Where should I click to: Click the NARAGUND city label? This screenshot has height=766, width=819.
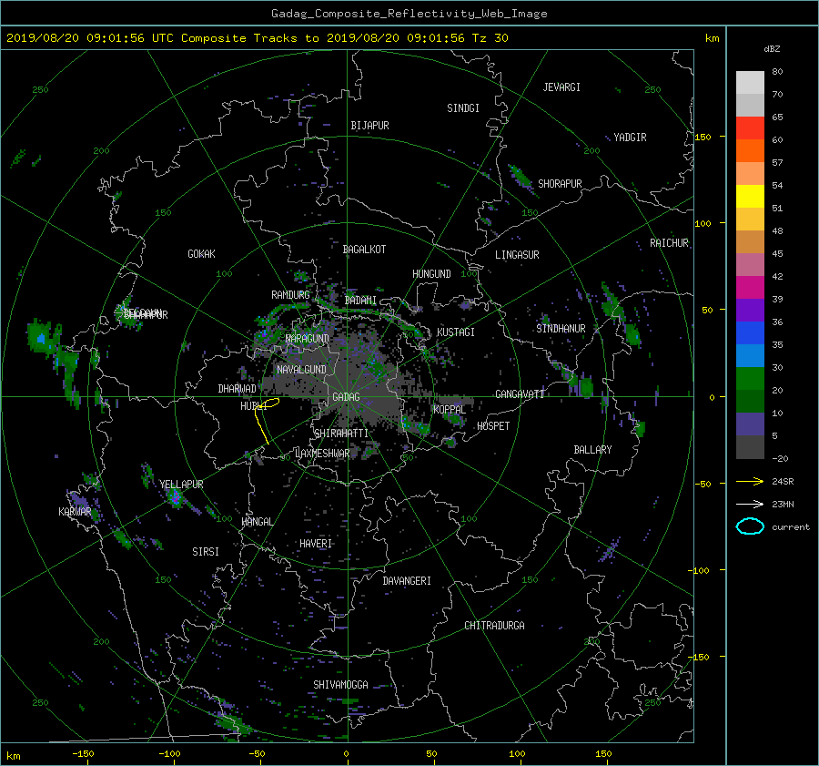(308, 338)
